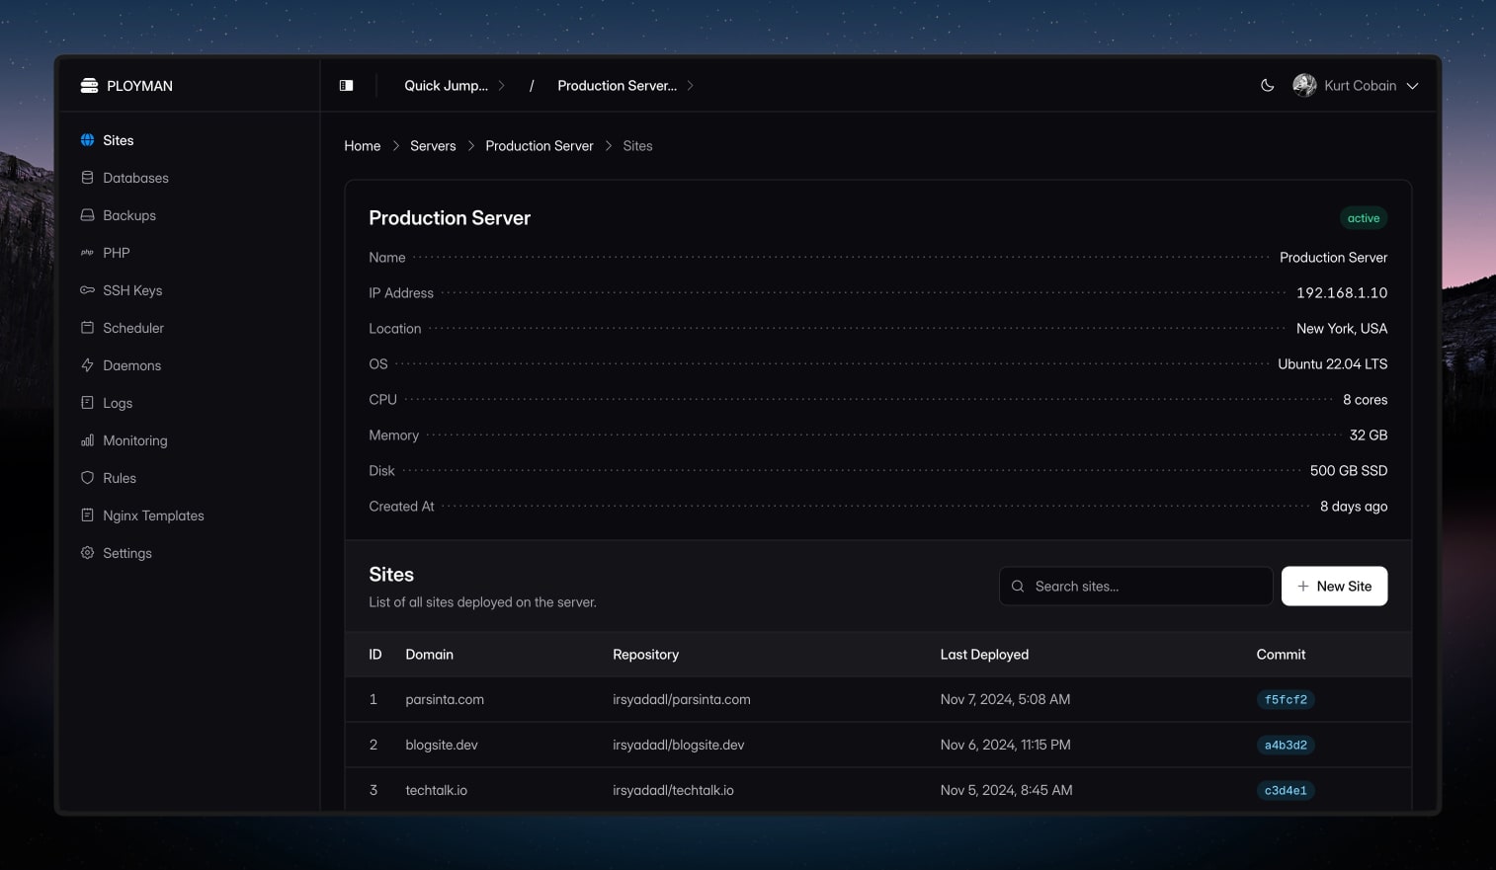Click the Daemons lightning icon

click(x=87, y=365)
